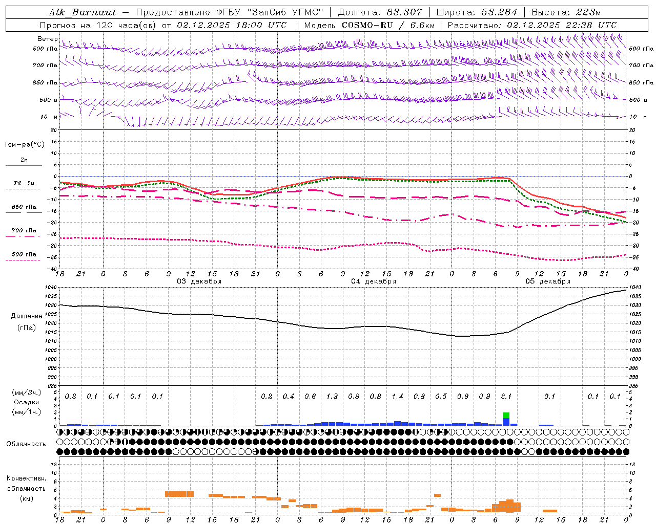The image size is (656, 524).
Task: Click the (гПа) unit under Давление
Action: coord(27,328)
